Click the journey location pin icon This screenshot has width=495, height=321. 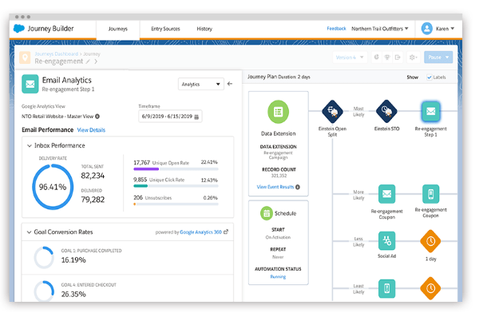(25, 57)
